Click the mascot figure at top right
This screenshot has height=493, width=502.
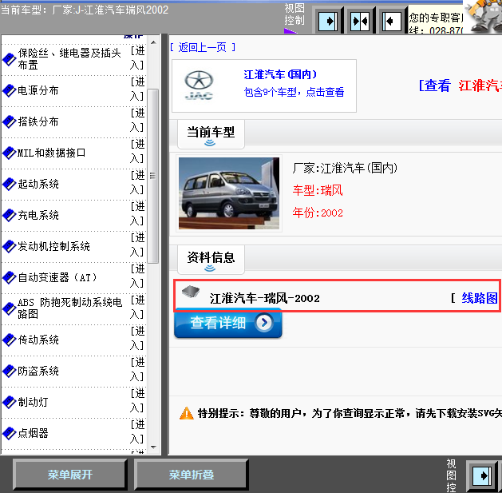[484, 16]
